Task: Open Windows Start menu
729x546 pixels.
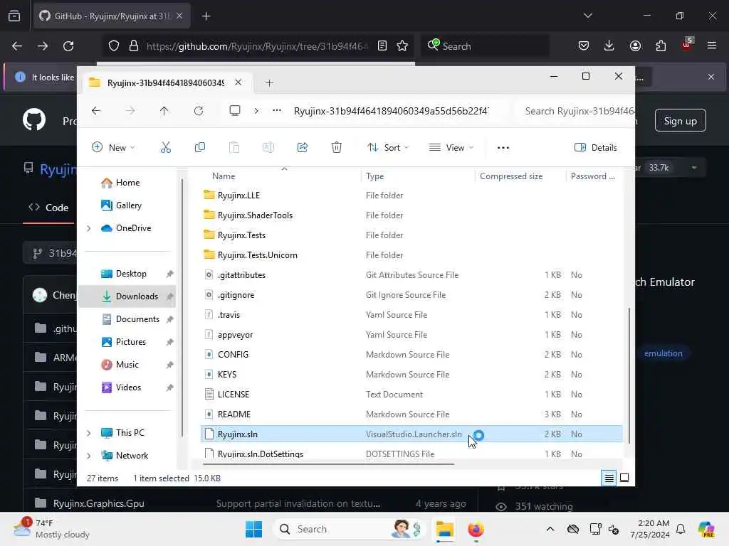Action: (x=254, y=529)
